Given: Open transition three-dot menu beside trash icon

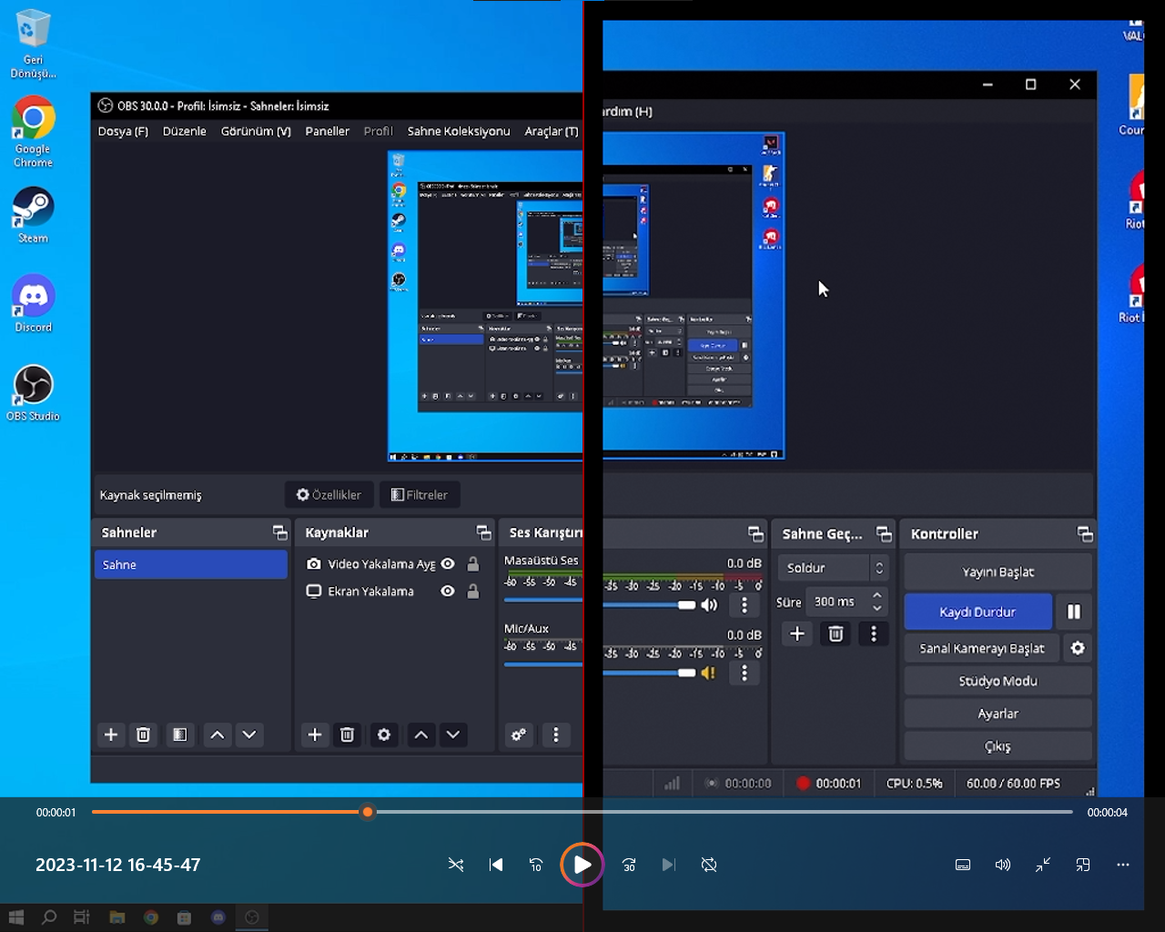Looking at the screenshot, I should [874, 633].
